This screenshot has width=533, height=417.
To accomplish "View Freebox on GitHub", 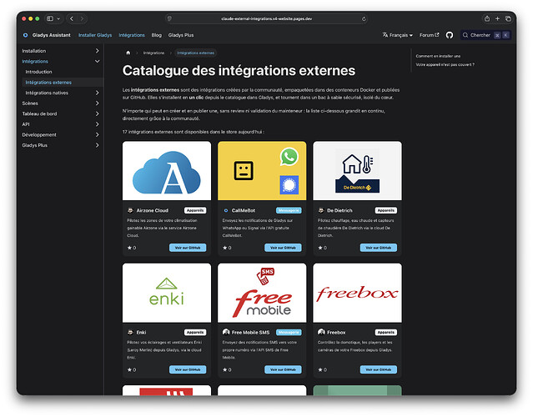I will 379,369.
